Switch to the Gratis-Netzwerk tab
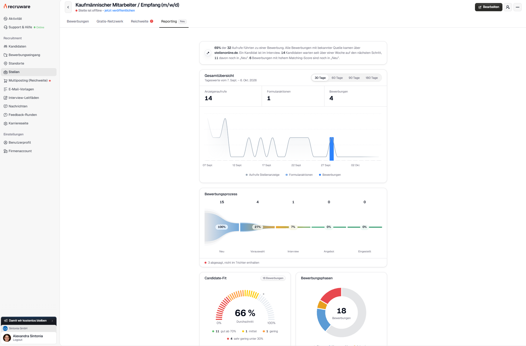This screenshot has width=526, height=346. [x=110, y=21]
